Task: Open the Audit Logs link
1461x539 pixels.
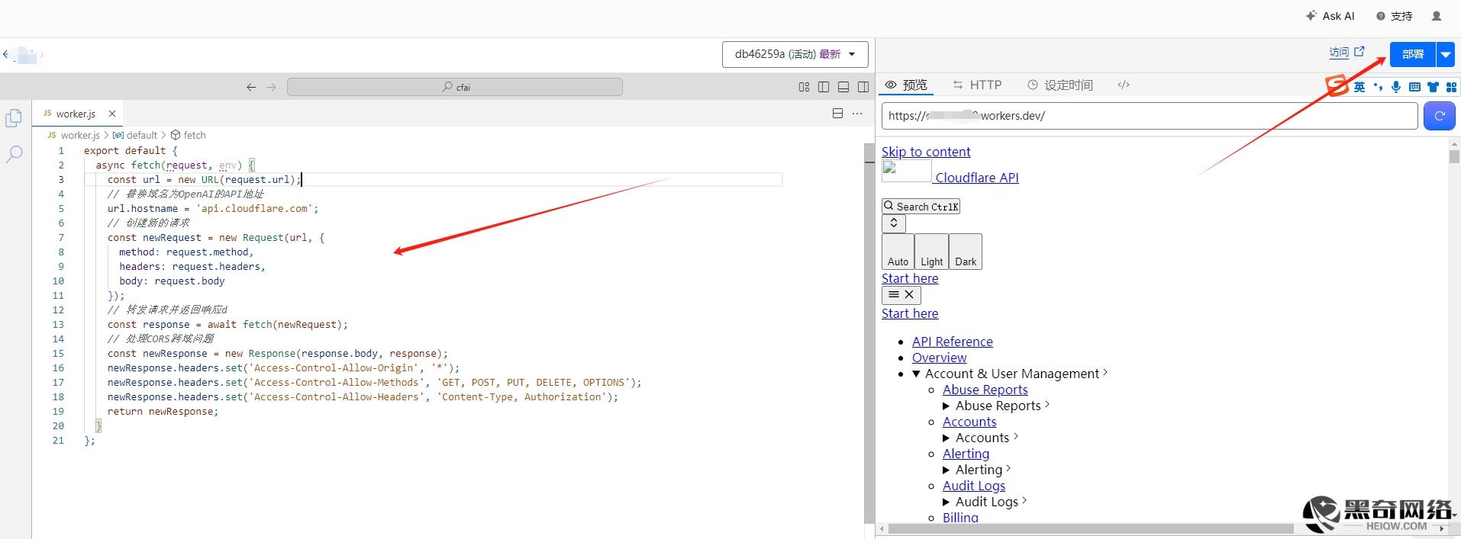Action: [x=974, y=486]
